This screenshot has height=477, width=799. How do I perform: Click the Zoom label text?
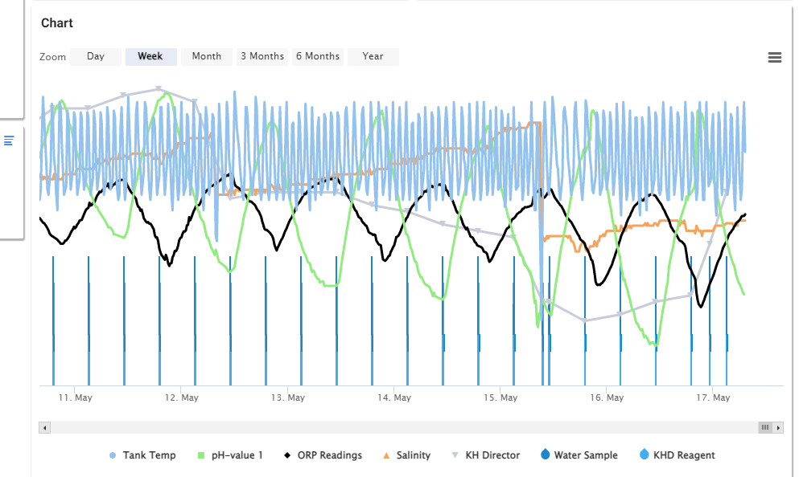click(x=52, y=57)
